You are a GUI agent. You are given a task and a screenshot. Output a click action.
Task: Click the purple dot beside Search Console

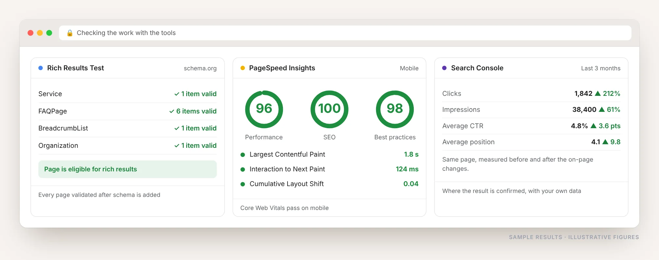[444, 68]
